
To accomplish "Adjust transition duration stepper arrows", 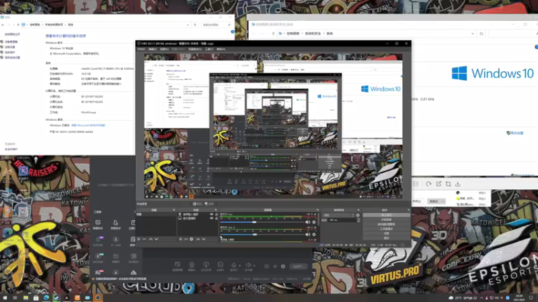I will 358,220.
